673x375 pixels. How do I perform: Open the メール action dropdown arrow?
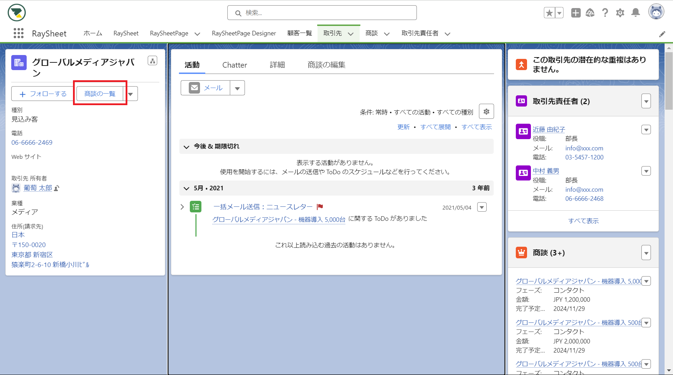[x=237, y=88]
